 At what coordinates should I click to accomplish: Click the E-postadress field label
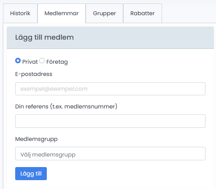(x=34, y=74)
